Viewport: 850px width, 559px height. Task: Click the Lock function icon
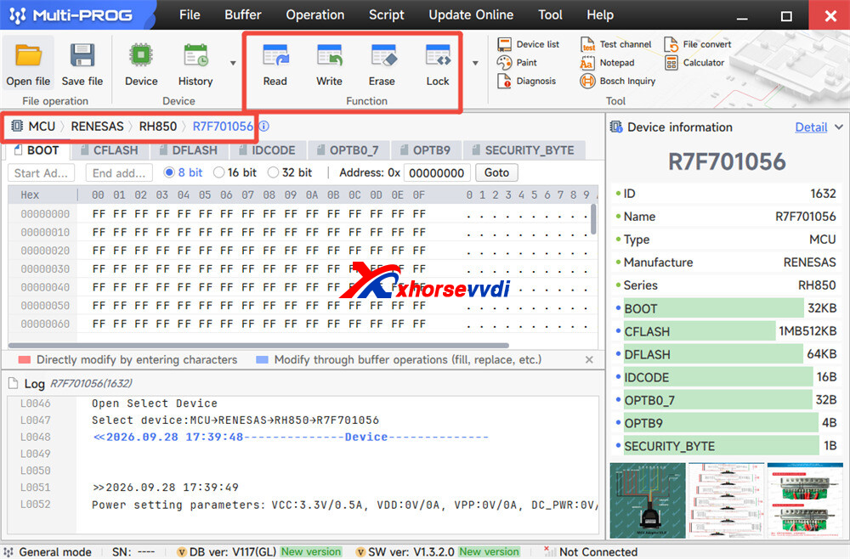[438, 56]
